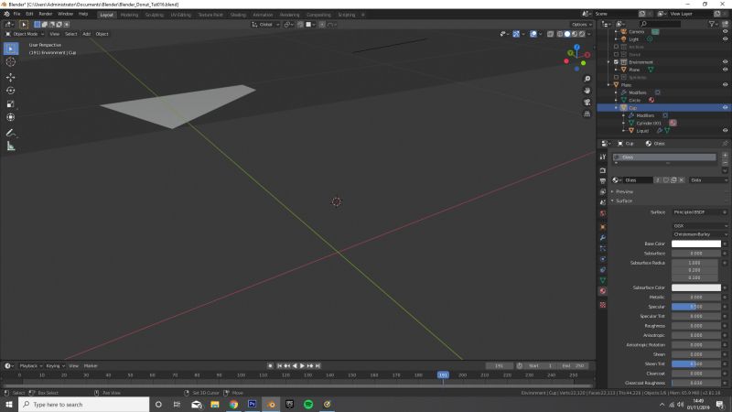The image size is (732, 412).
Task: Hide the Environment collection eye
Action: tap(725, 62)
